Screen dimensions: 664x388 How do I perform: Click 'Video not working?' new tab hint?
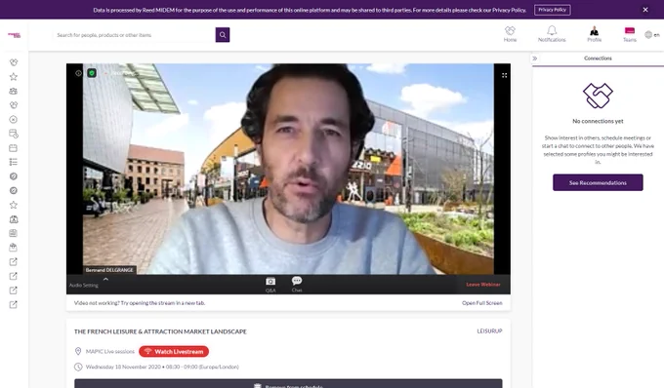(x=140, y=303)
